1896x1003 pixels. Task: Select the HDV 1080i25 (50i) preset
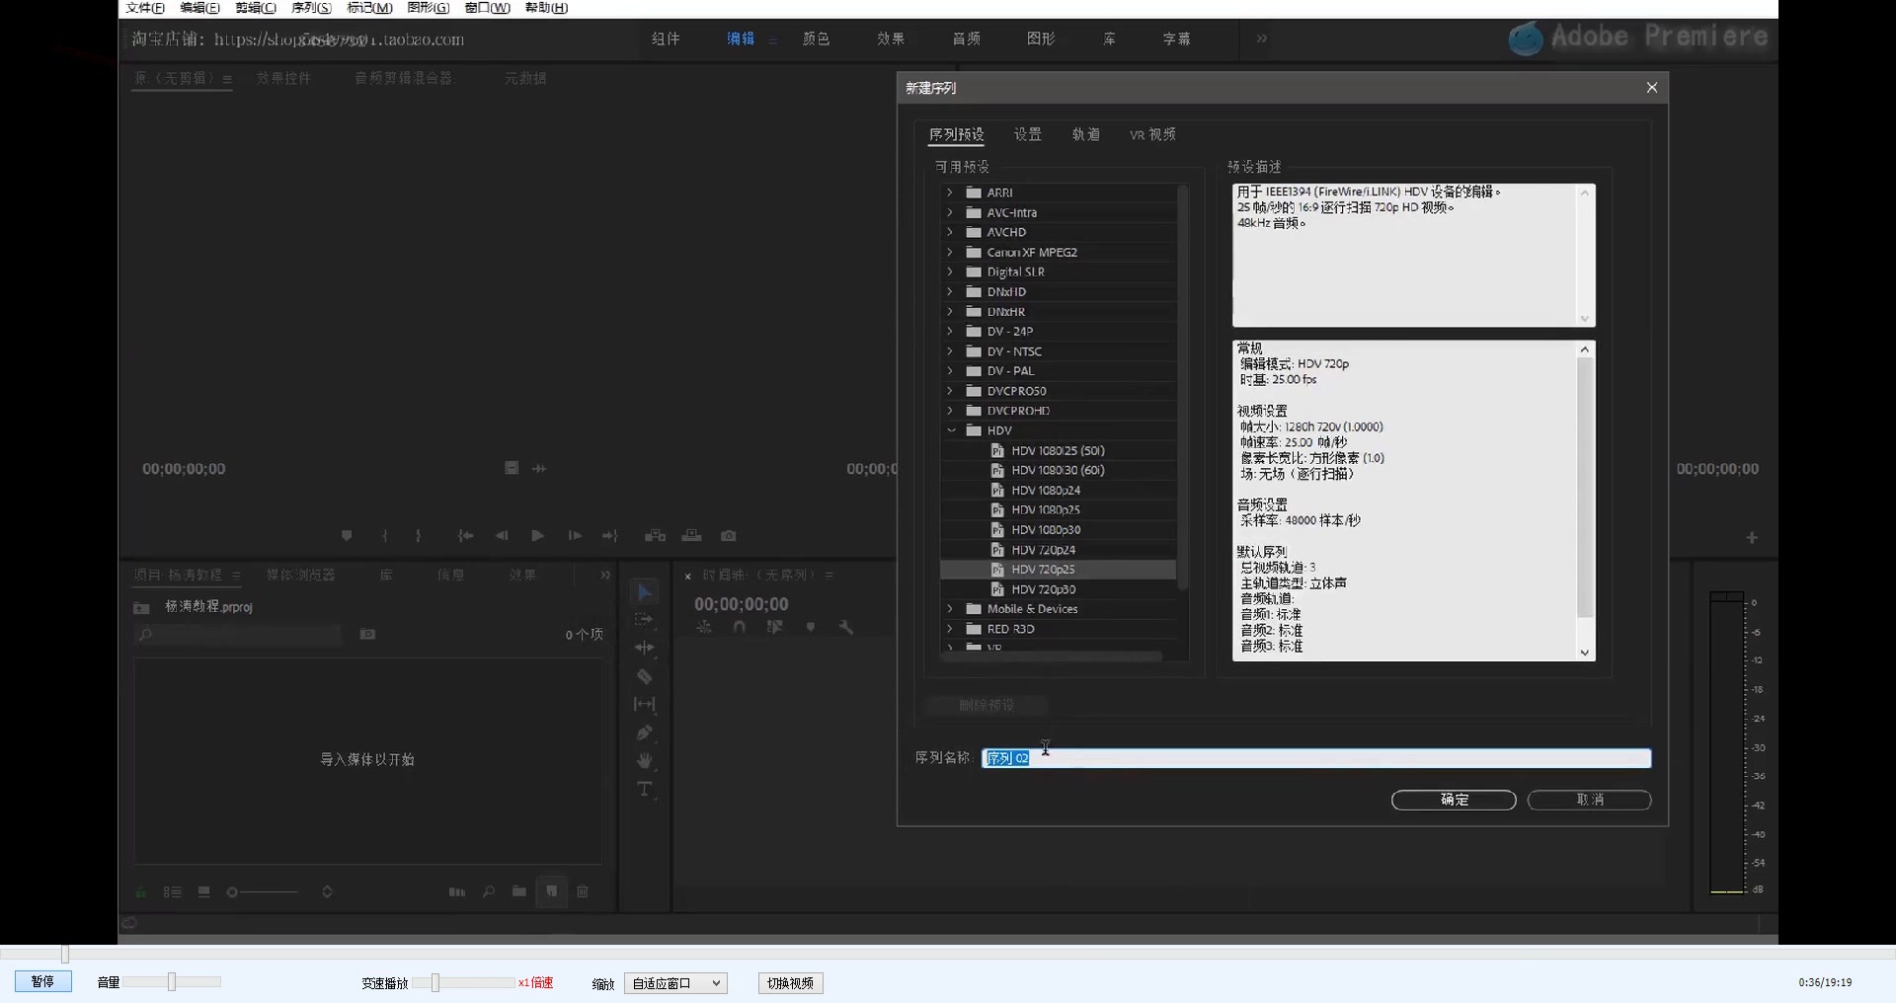[1058, 450]
